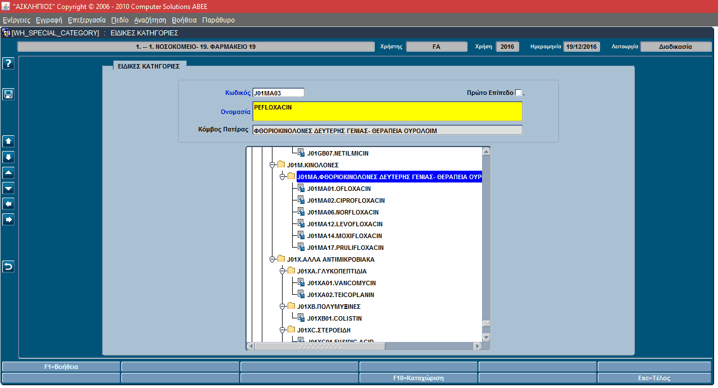Click the document icon beside J01XA01.VANCOMYCIN

pos(301,282)
